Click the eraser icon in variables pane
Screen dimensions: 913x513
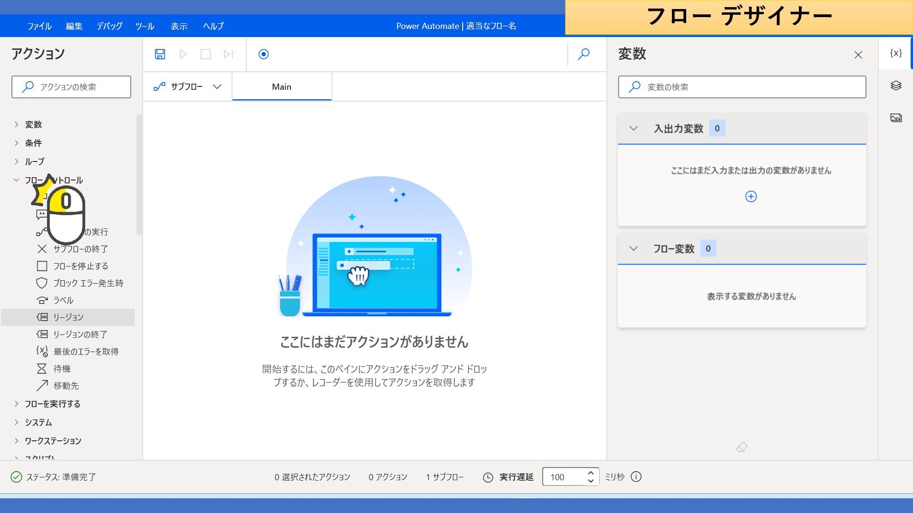click(742, 447)
